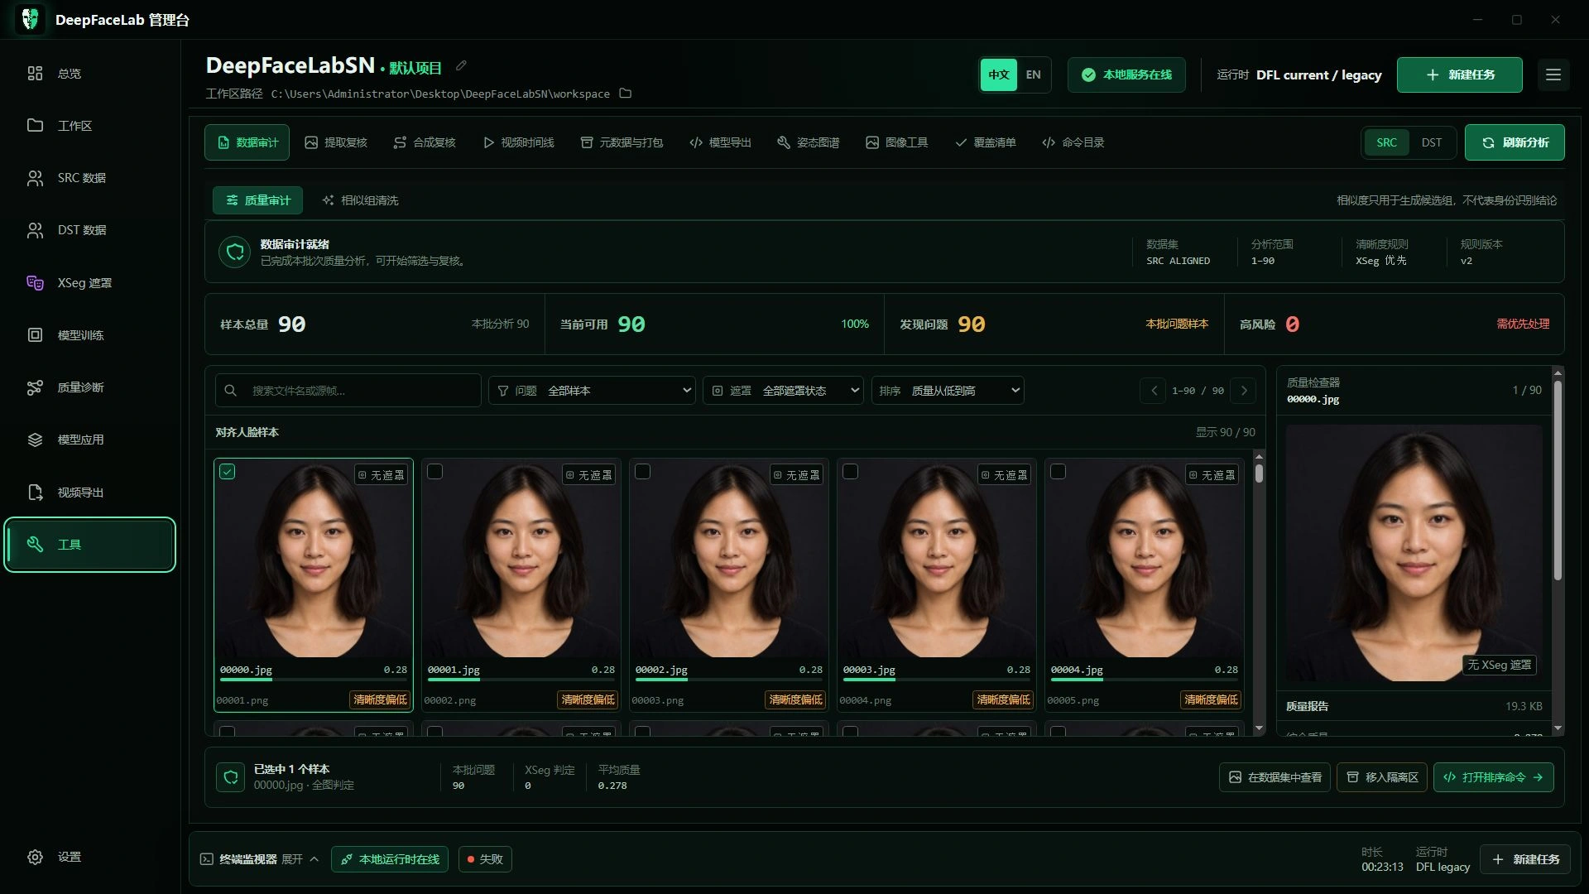Open 模型训练 training page
Image resolution: width=1589 pixels, height=894 pixels.
[89, 335]
